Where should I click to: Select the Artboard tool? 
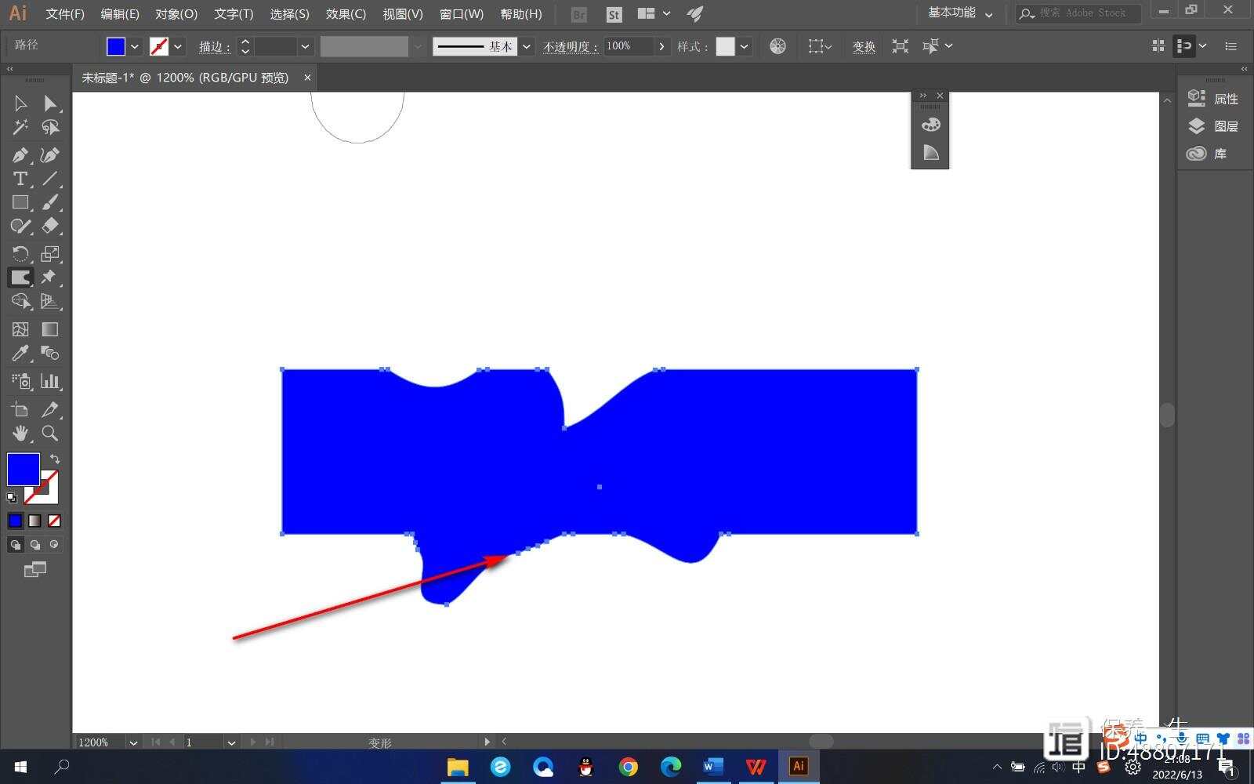(x=20, y=409)
